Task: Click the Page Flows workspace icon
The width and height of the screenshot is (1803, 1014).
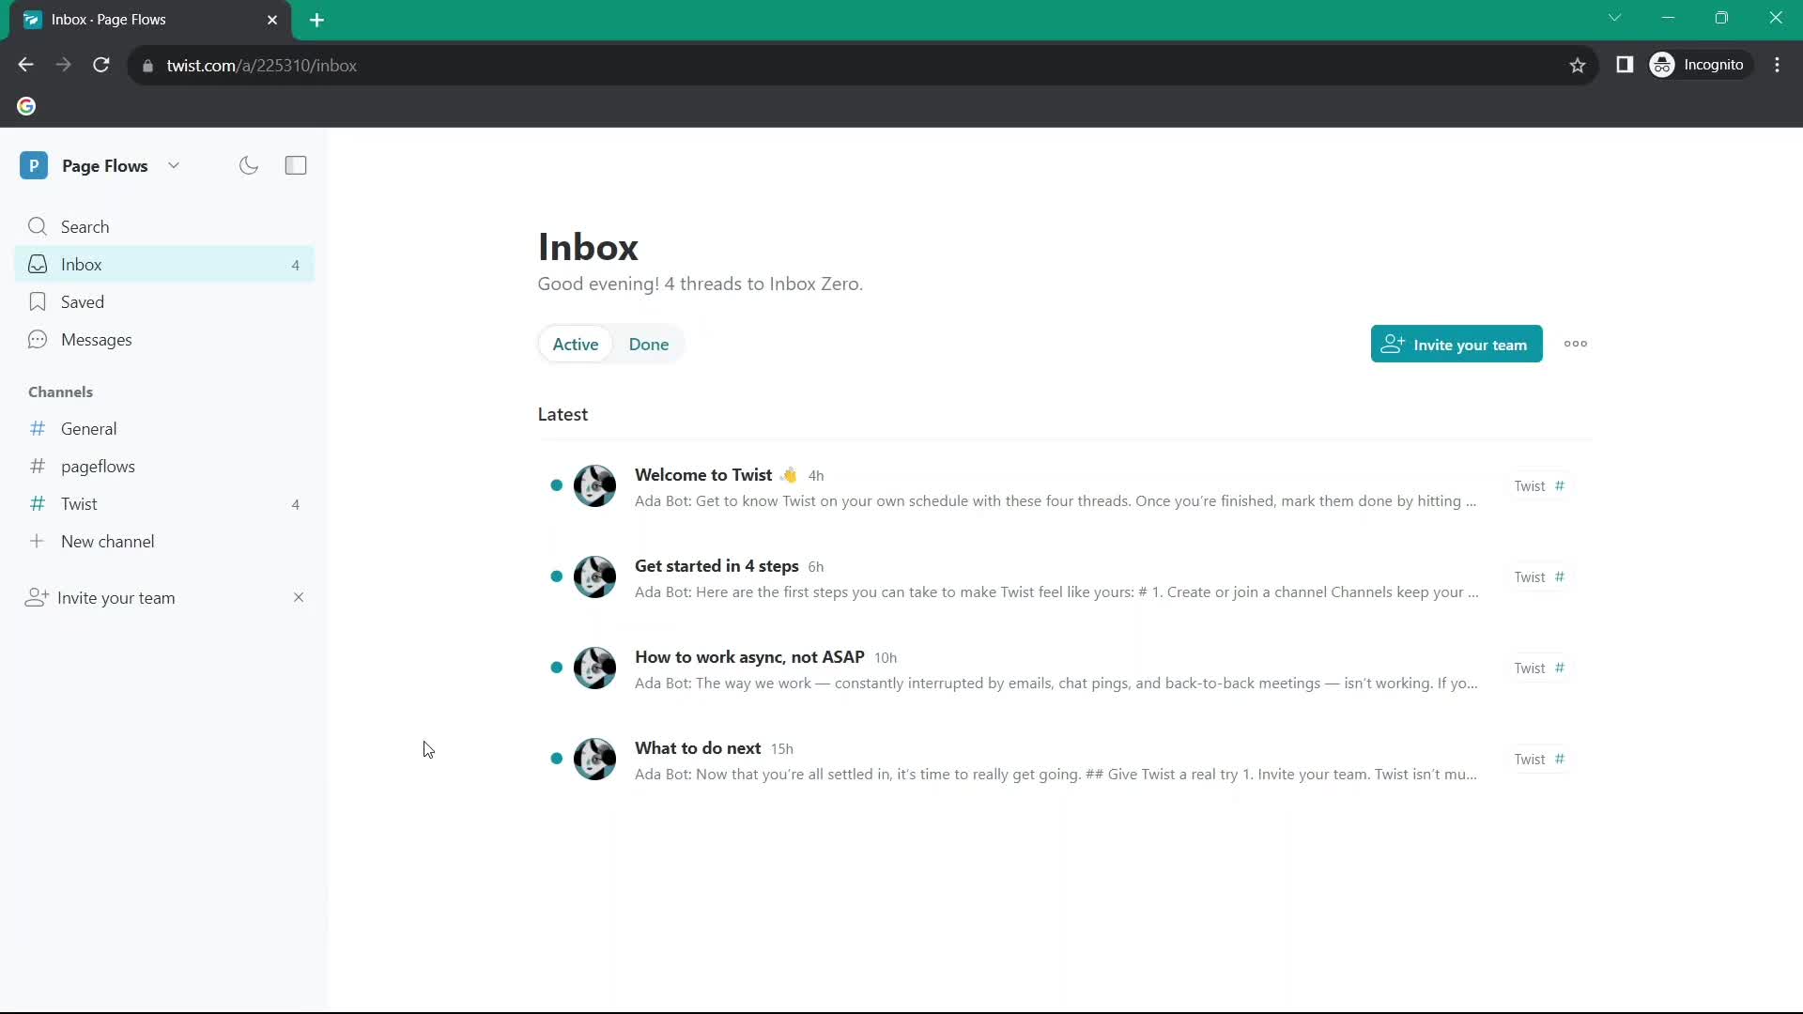Action: click(35, 164)
